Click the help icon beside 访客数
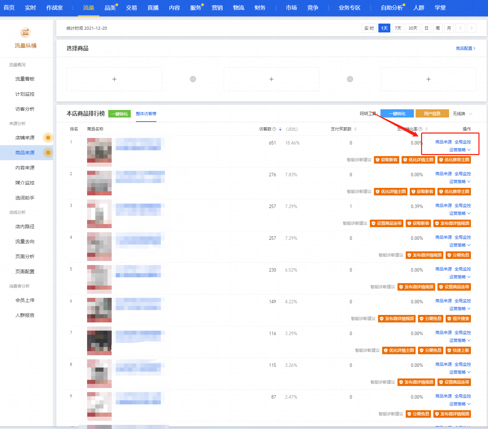Screen dimensions: 488x429 point(274,129)
